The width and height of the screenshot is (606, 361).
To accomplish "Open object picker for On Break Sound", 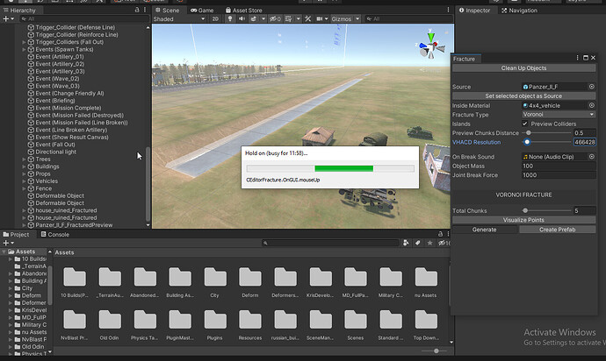I will click(x=592, y=157).
